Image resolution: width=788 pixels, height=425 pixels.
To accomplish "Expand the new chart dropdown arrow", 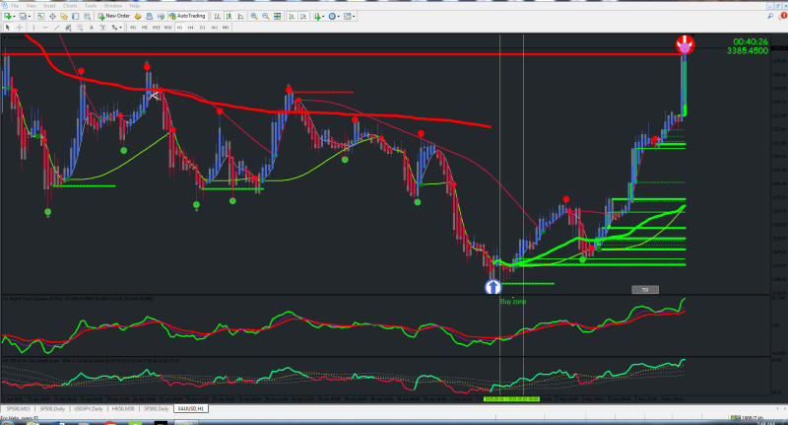I will point(14,16).
